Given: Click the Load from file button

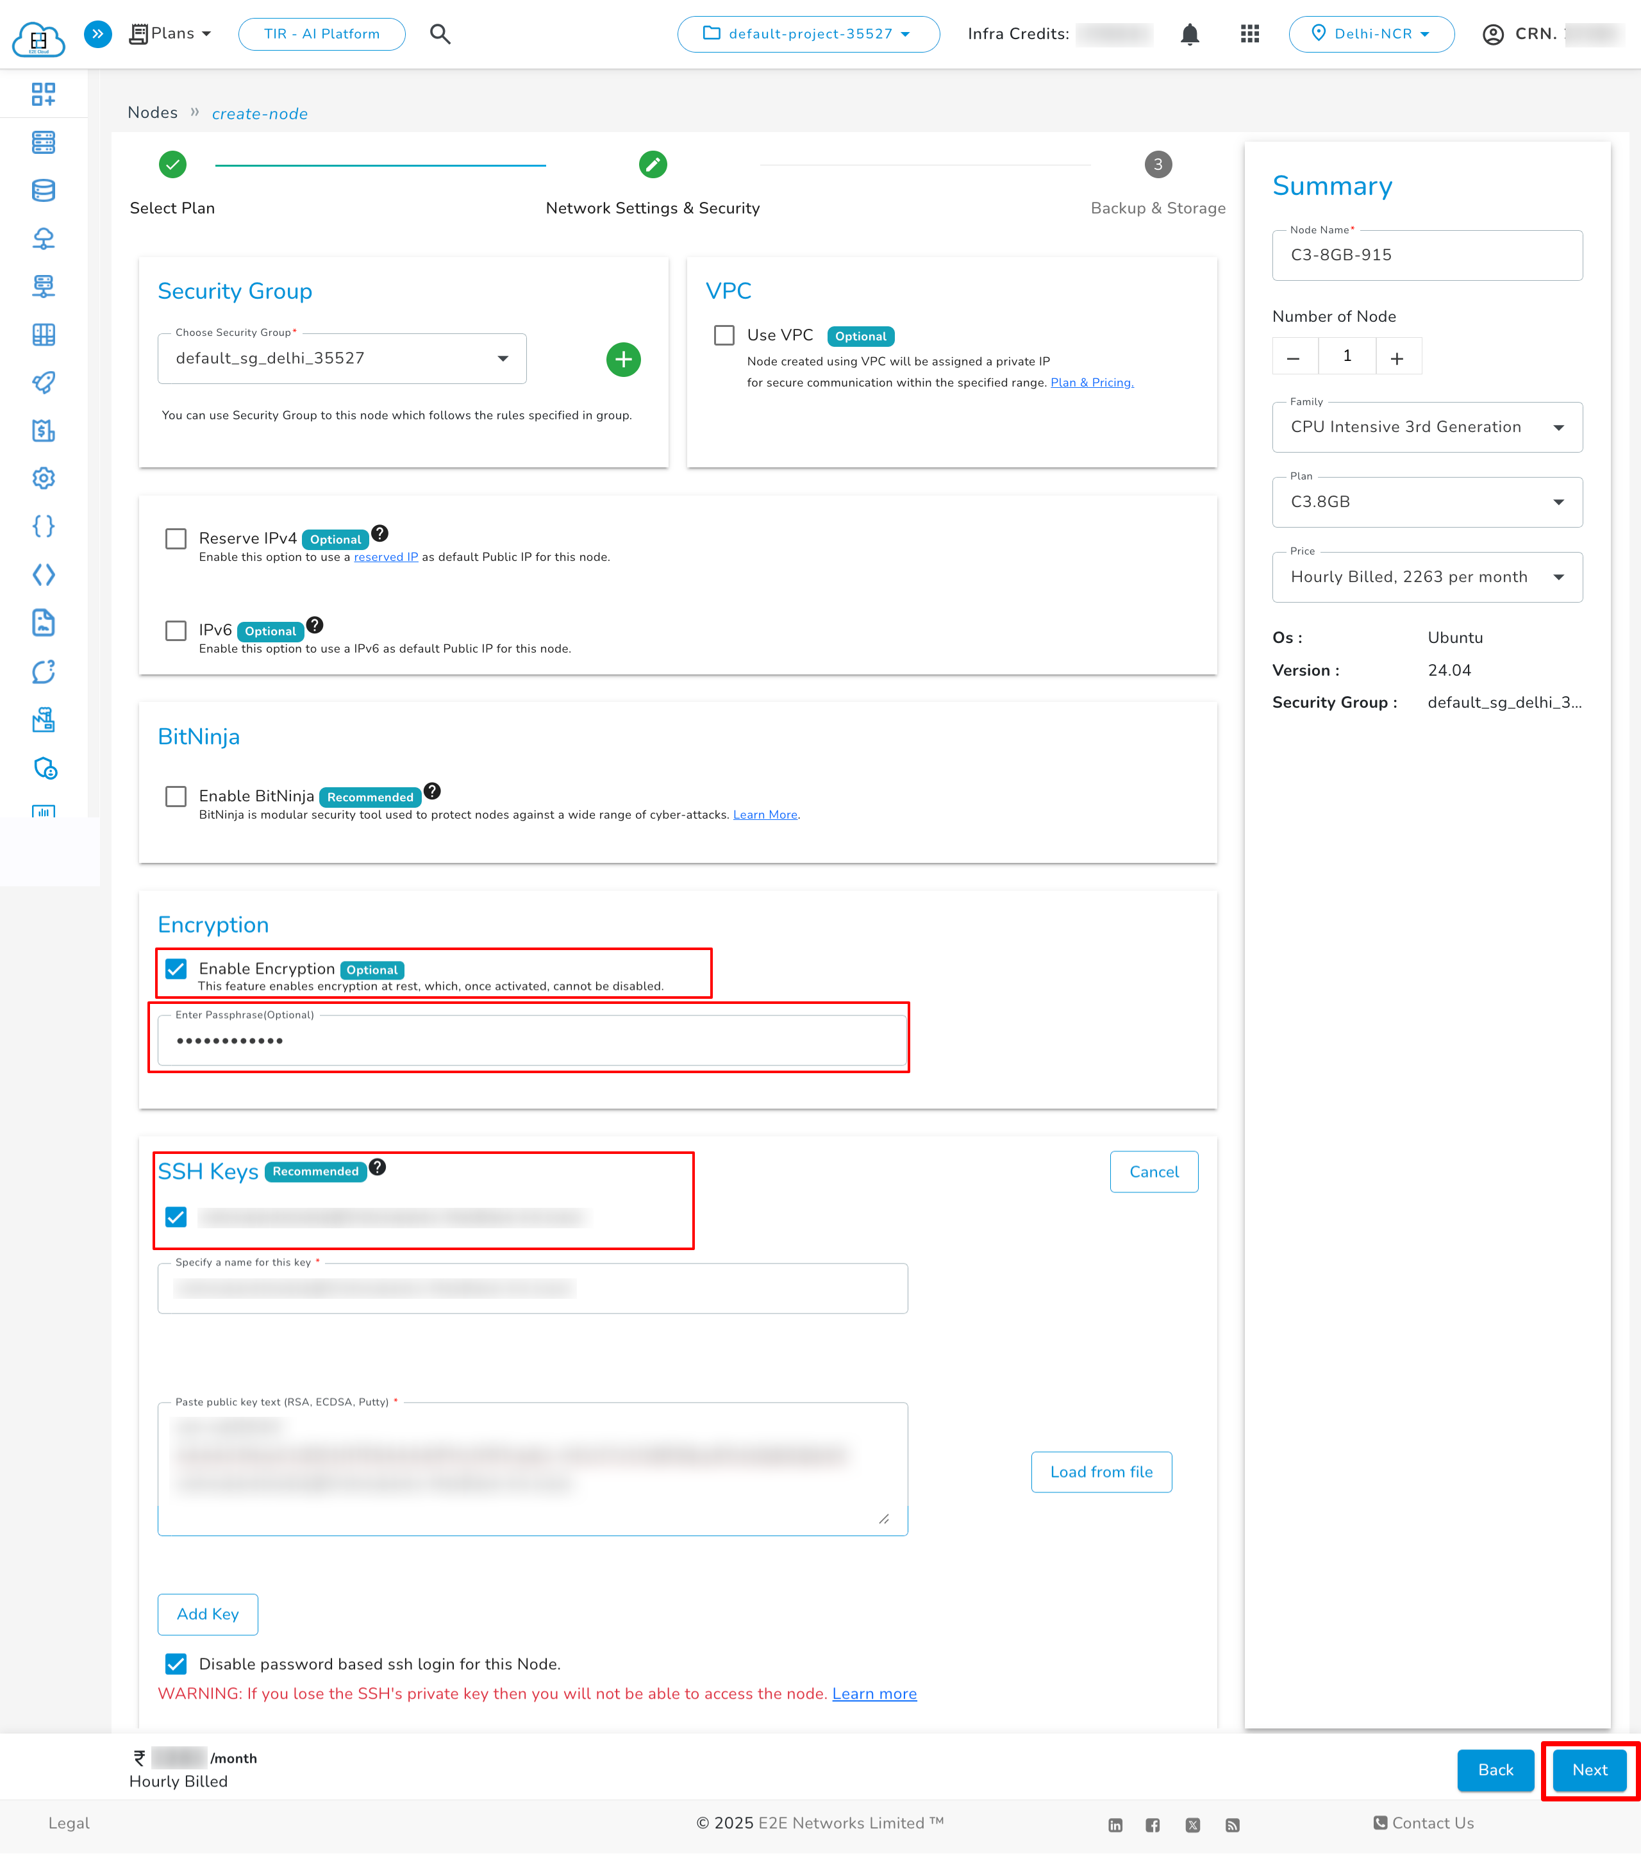Looking at the screenshot, I should tap(1101, 1472).
